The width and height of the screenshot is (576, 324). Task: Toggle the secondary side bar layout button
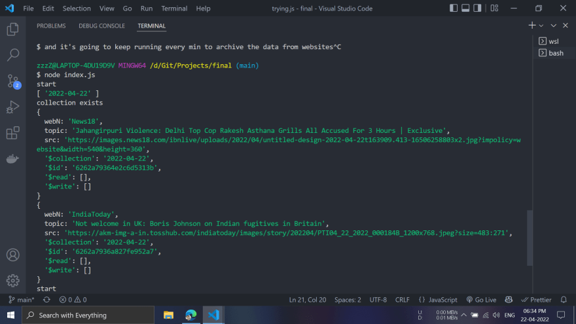[x=477, y=8]
